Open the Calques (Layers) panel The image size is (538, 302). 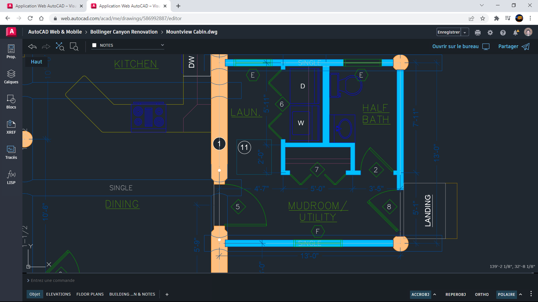pyautogui.click(x=11, y=76)
